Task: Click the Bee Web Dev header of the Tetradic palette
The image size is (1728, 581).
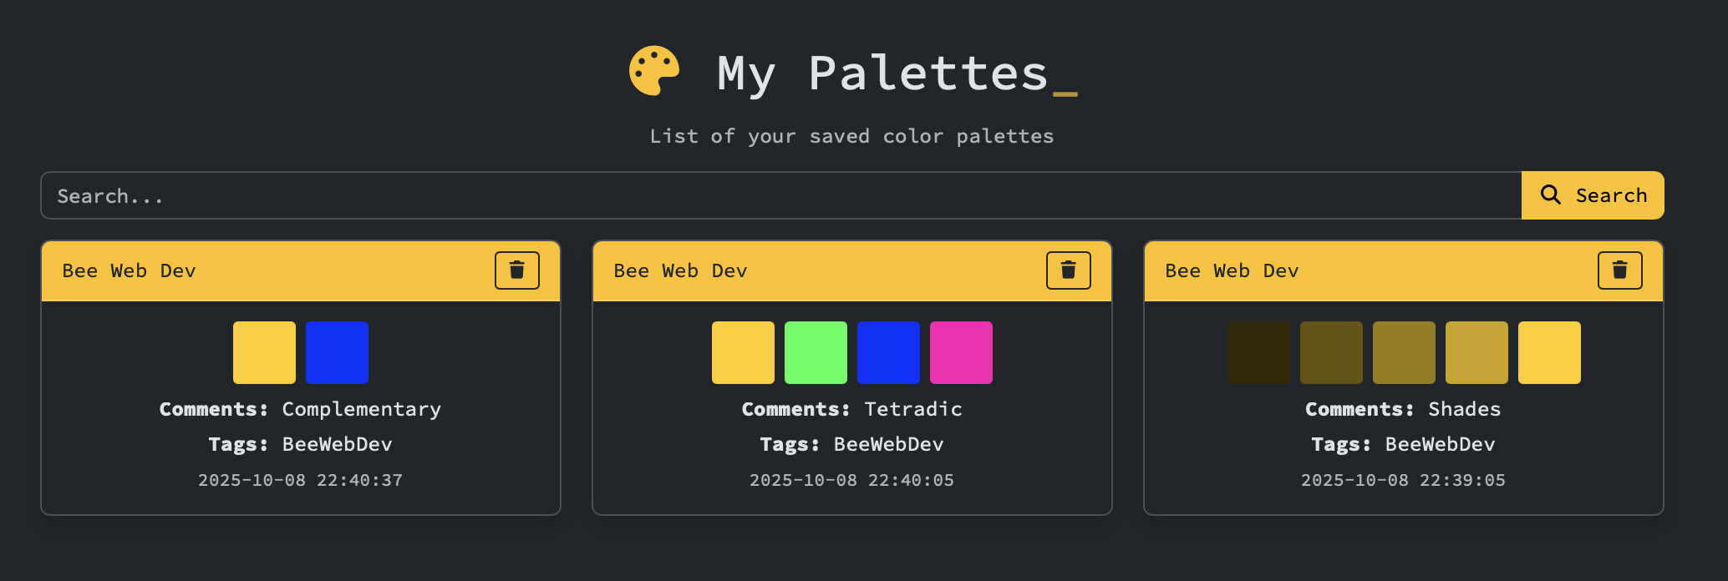Action: click(x=679, y=270)
